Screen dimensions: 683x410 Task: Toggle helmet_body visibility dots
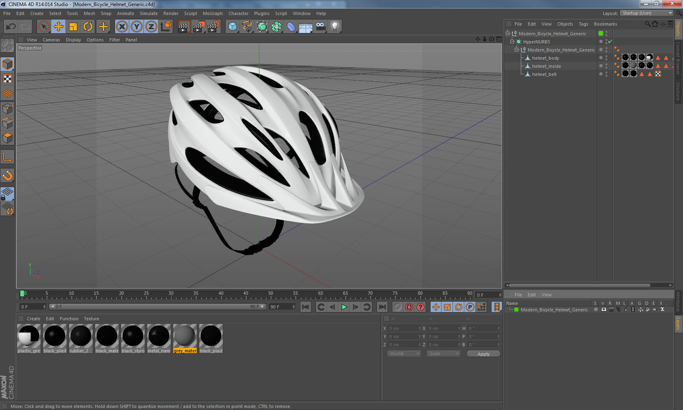(x=606, y=58)
